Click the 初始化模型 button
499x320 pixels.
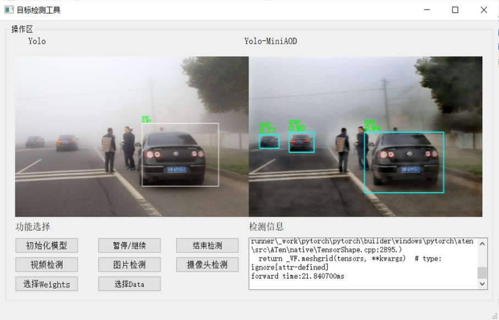[x=47, y=245]
